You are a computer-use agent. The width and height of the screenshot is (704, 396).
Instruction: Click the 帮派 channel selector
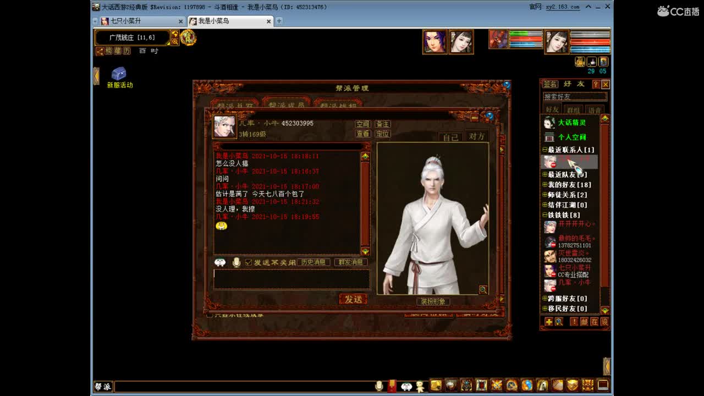point(103,387)
